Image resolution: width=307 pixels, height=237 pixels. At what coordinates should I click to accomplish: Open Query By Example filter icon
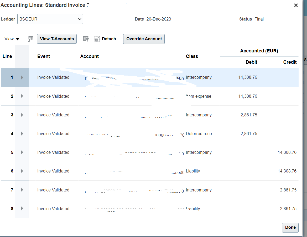(86, 39)
